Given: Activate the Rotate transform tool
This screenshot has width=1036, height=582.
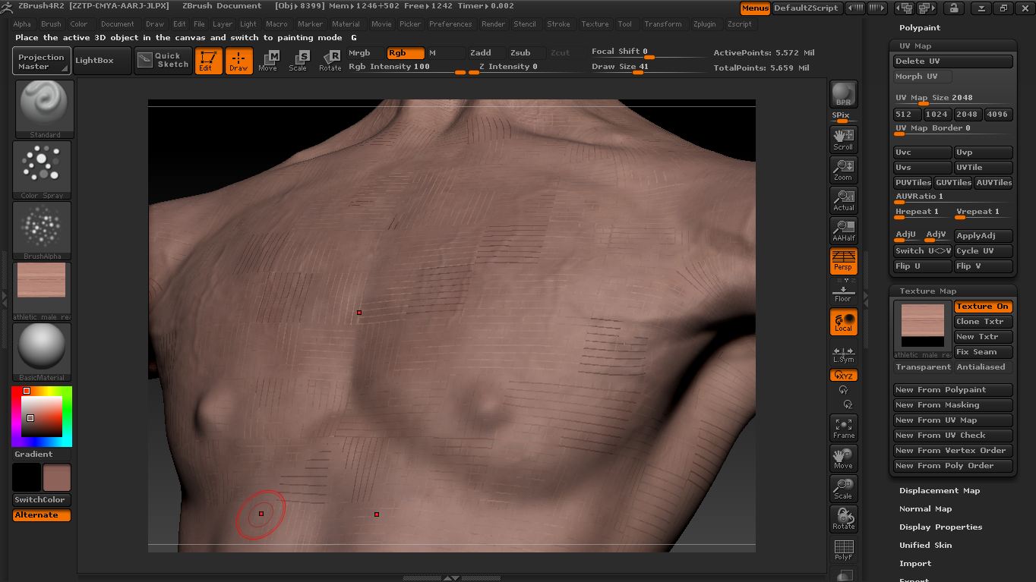Looking at the screenshot, I should [330, 60].
